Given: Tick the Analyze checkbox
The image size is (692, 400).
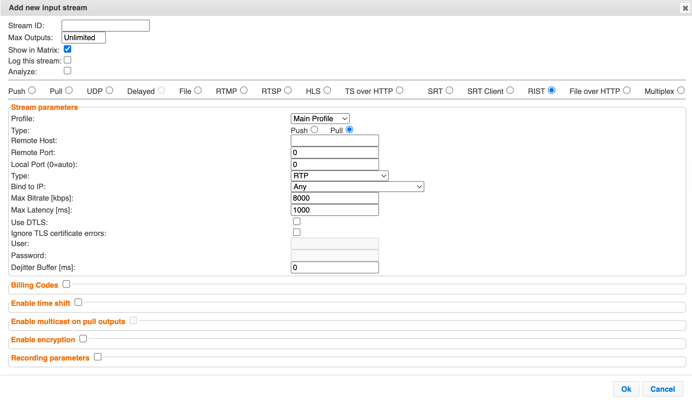Looking at the screenshot, I should [67, 71].
